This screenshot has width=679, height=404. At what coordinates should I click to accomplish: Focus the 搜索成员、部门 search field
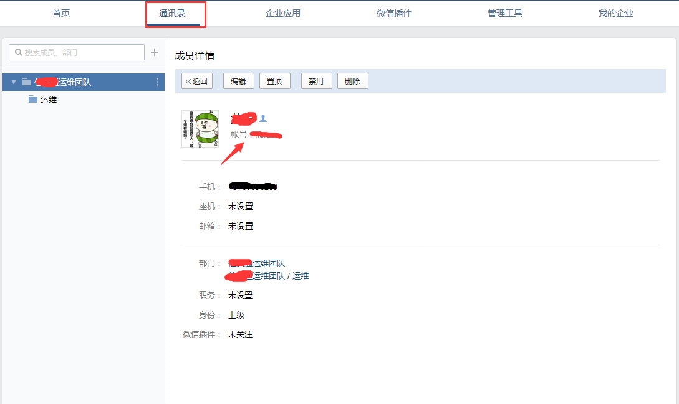click(x=77, y=52)
